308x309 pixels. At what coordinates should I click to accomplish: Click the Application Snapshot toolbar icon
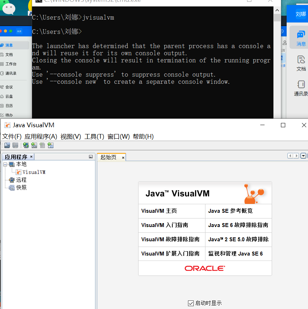(51, 145)
